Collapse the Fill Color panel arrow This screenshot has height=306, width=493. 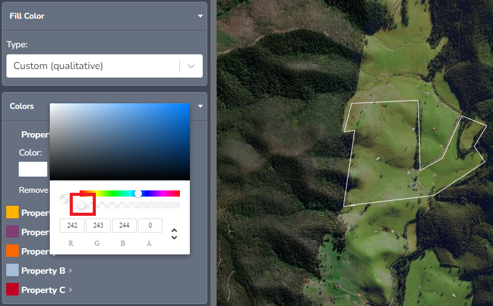pyautogui.click(x=200, y=16)
